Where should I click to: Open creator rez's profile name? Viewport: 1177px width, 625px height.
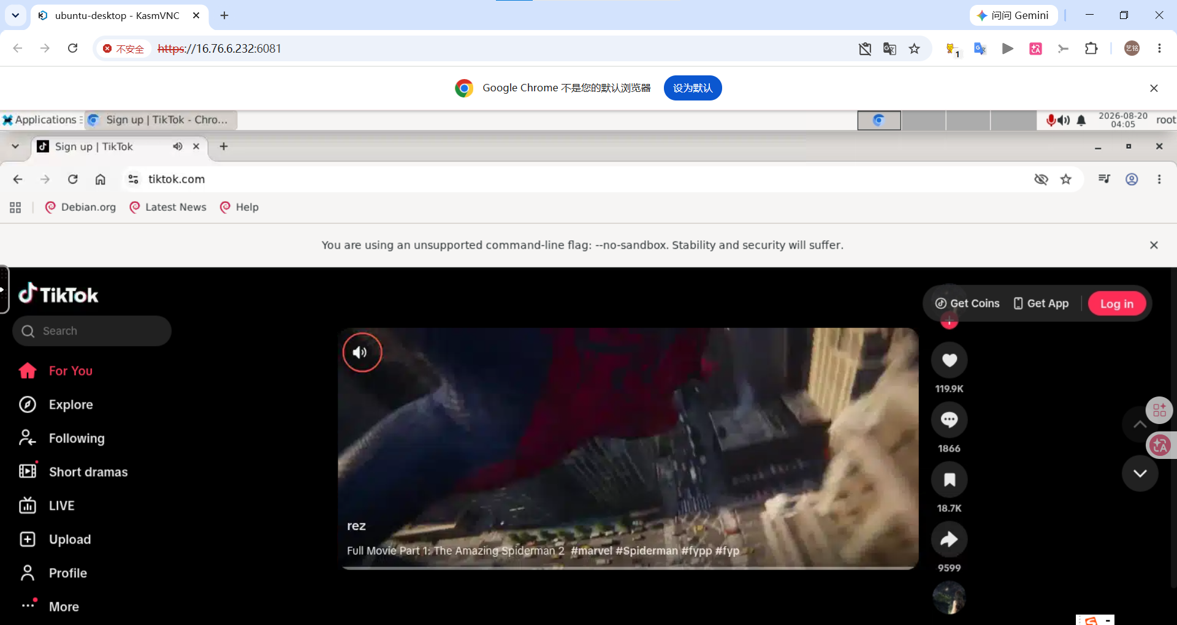point(356,526)
